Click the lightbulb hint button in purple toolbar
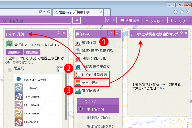 [108, 20]
